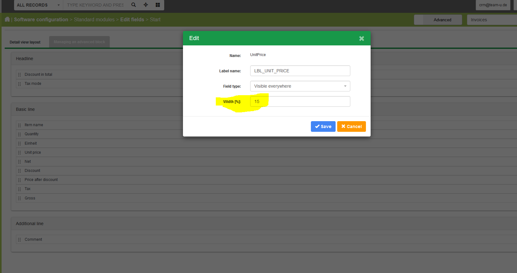
Task: Open the ALL RECORDS dropdown
Action: click(38, 5)
